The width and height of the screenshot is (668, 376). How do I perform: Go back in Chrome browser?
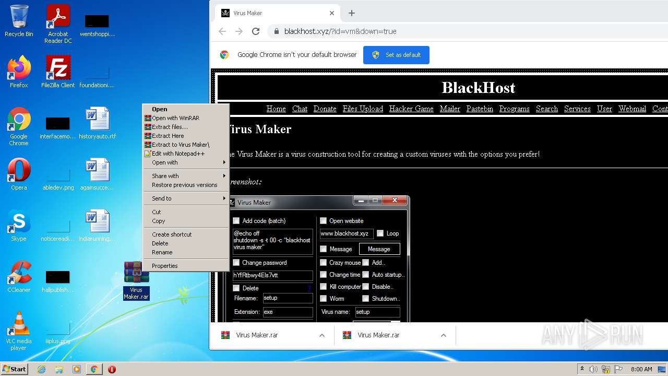(222, 31)
